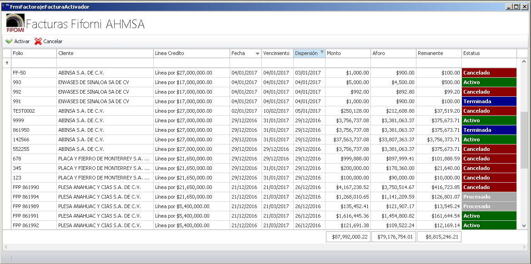531x264 pixels.
Task: Click the Procesado status in row FPP 861994
Action: pyautogui.click(x=489, y=197)
